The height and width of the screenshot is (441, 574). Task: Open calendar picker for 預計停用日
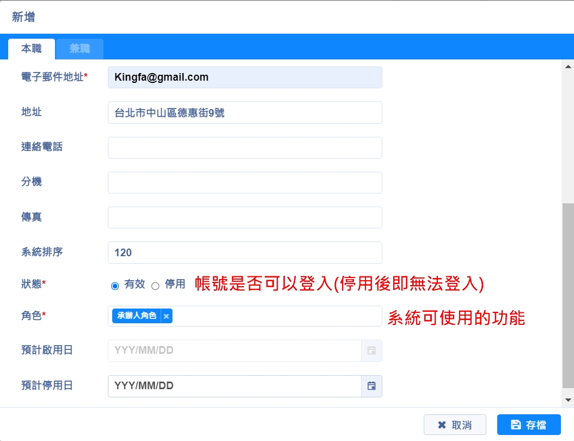(371, 386)
